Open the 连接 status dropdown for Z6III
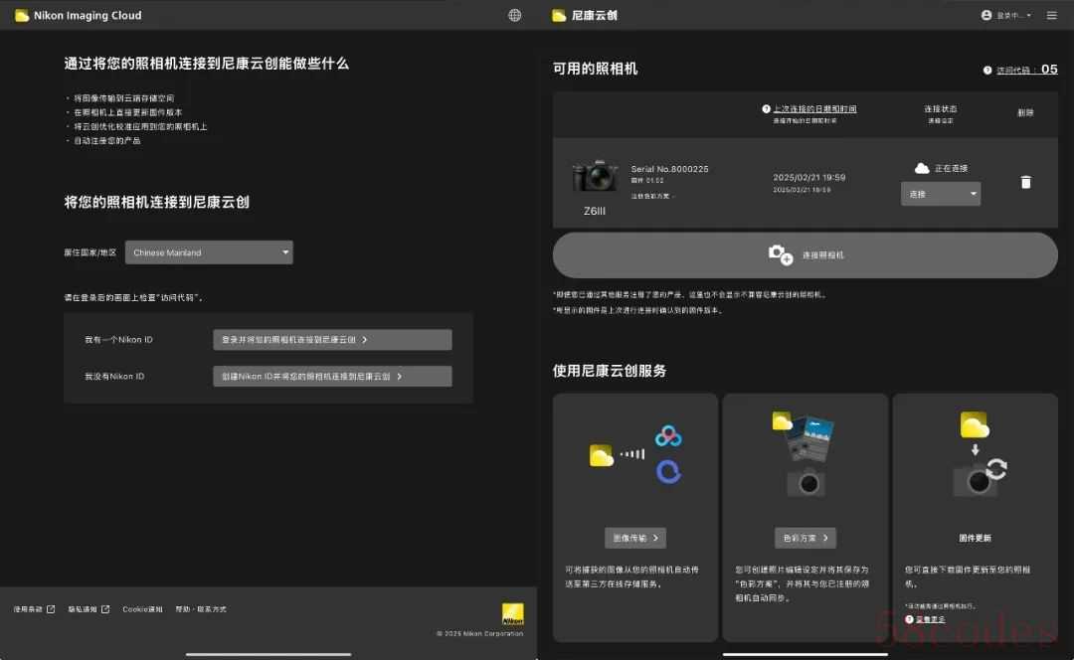Viewport: 1074px width, 660px height. point(940,194)
